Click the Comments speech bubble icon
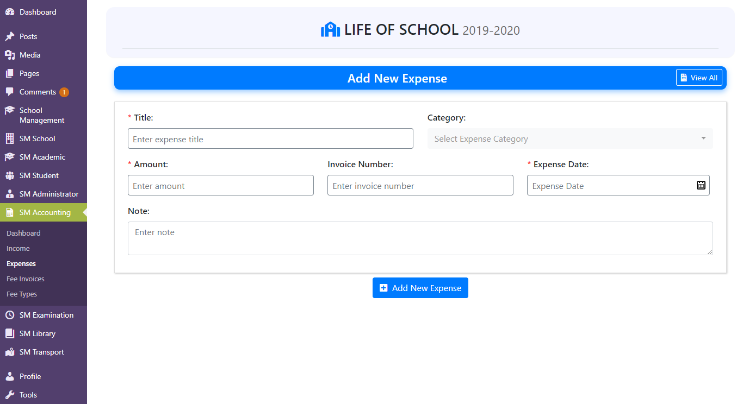743x404 pixels. pos(10,92)
